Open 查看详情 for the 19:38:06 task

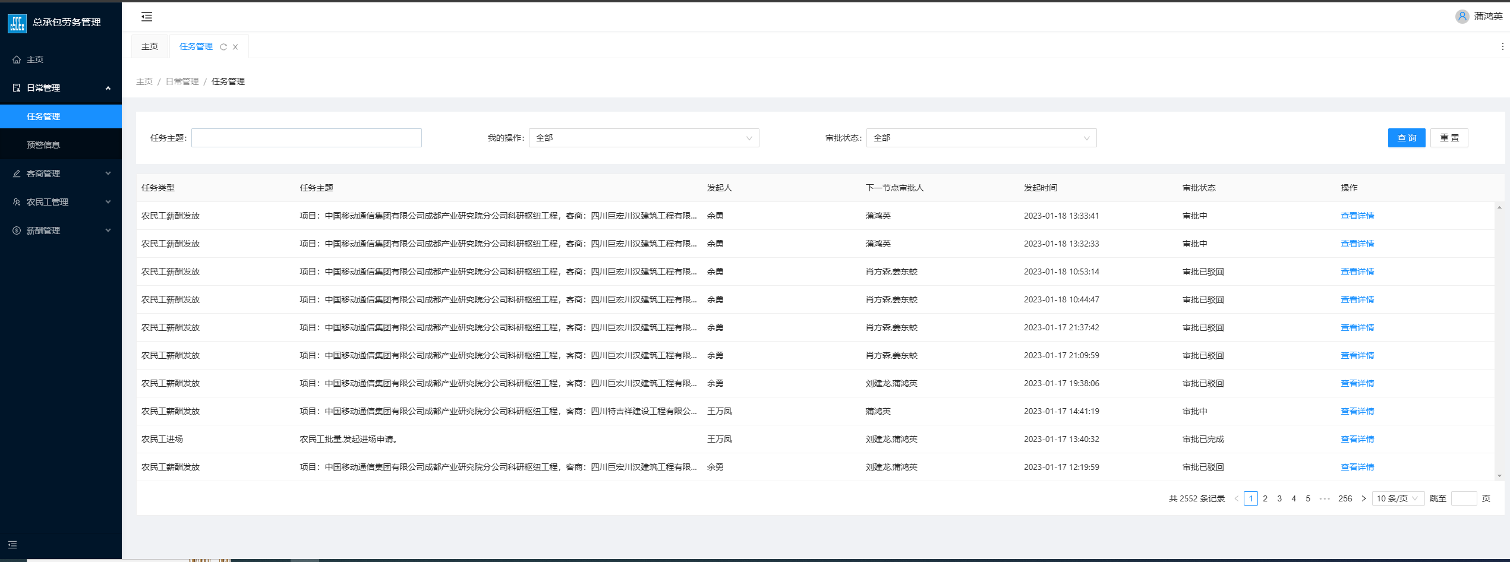coord(1357,383)
